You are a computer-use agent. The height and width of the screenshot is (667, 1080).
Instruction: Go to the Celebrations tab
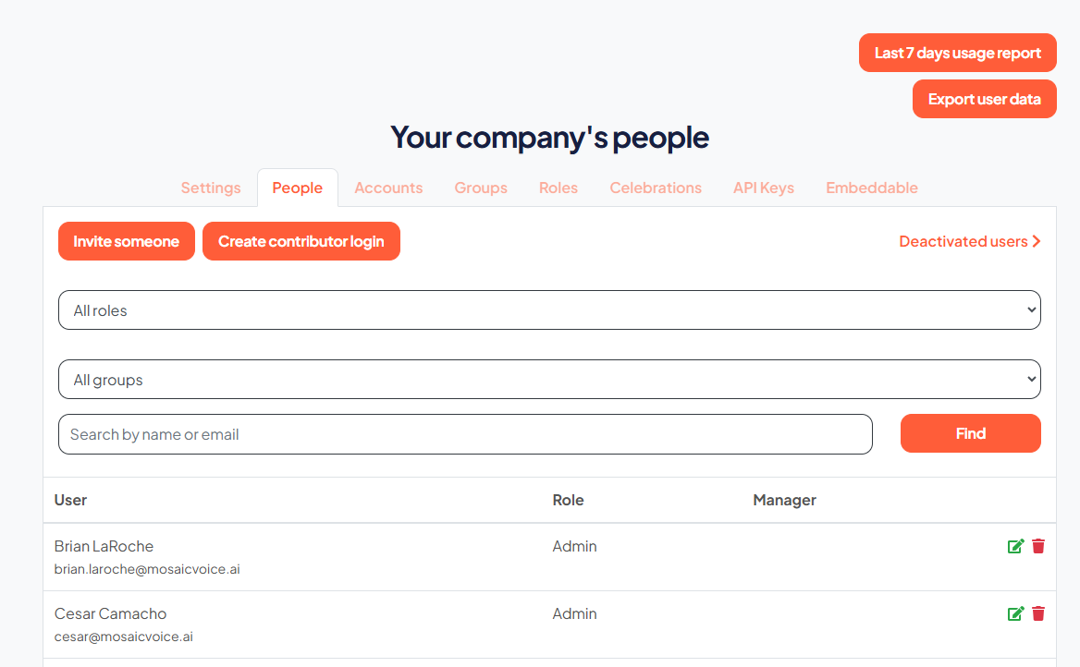coord(656,188)
